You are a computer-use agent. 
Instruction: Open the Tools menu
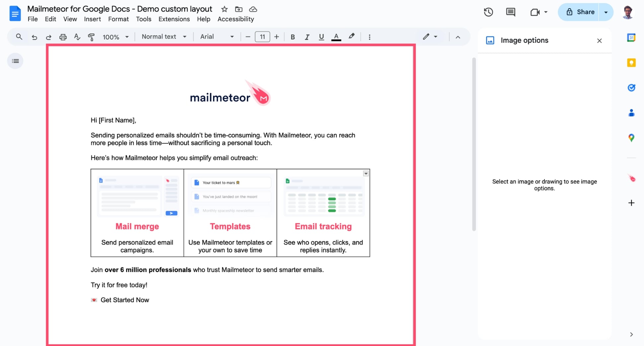point(143,19)
